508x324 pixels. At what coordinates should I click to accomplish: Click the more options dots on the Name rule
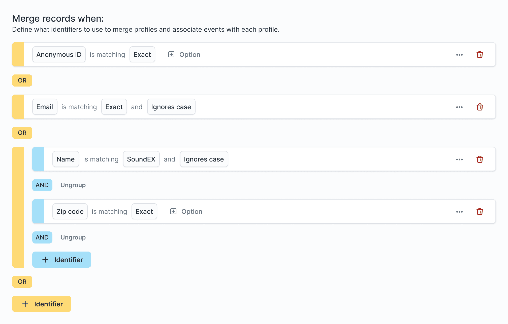point(460,159)
